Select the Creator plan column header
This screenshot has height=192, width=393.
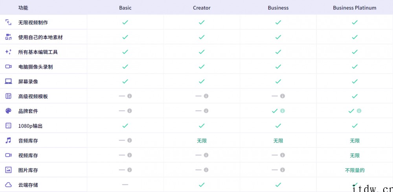202,8
